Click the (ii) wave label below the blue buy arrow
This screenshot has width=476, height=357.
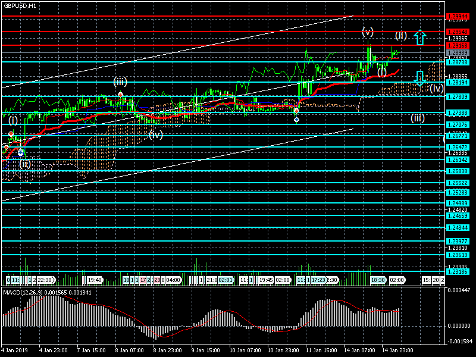25,164
